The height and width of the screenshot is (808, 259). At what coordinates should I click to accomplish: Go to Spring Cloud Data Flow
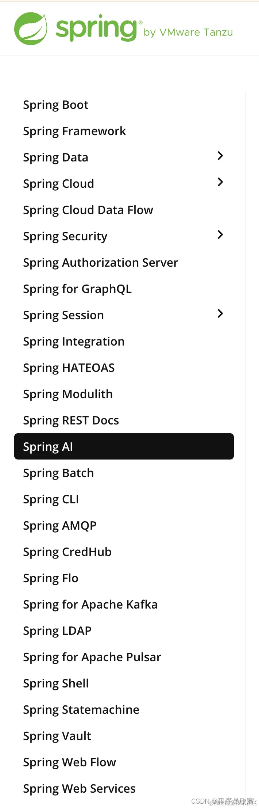pos(88,210)
